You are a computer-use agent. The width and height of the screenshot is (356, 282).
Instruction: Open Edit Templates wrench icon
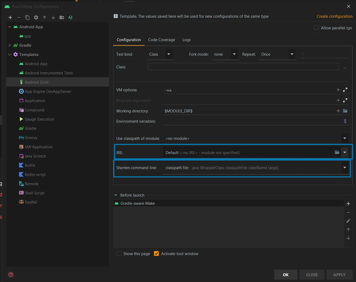click(36, 17)
